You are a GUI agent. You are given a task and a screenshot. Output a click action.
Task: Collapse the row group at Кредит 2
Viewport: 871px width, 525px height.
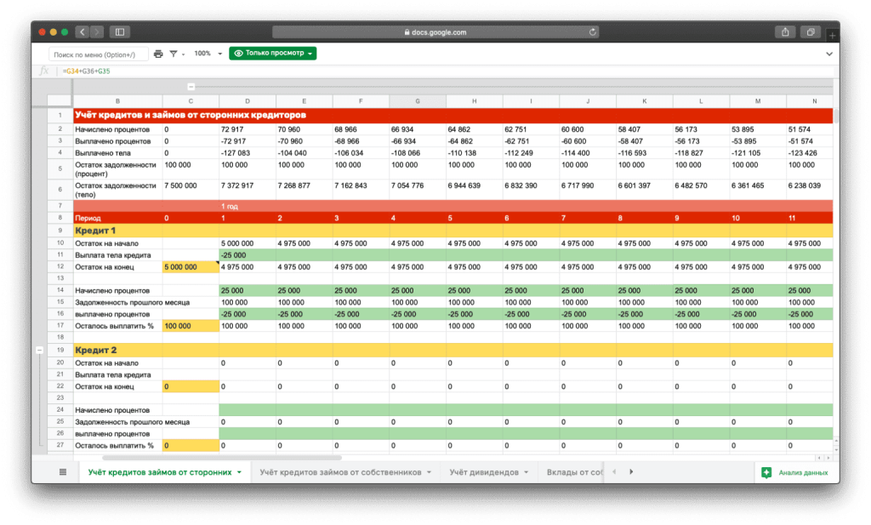point(39,350)
